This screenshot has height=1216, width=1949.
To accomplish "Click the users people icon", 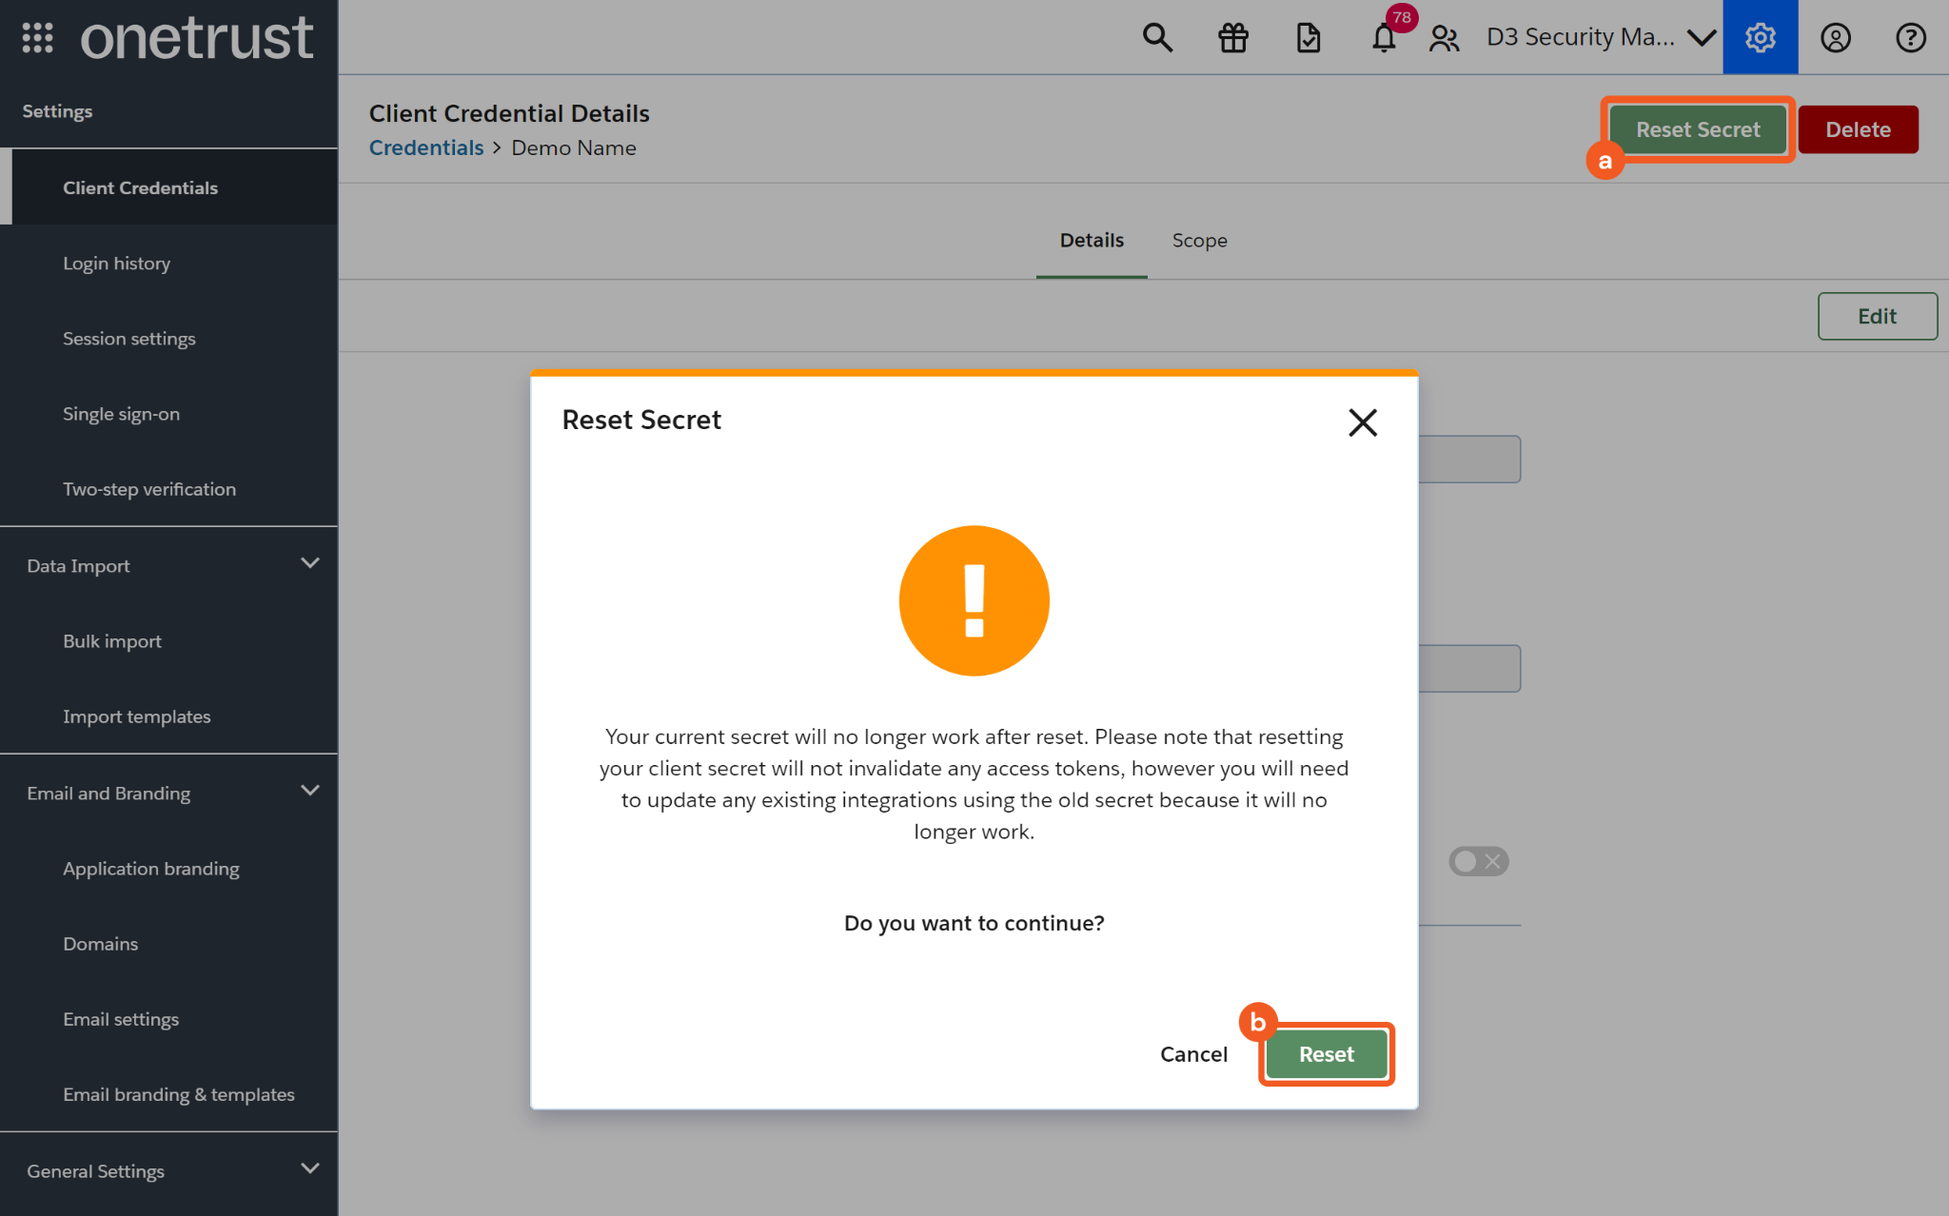I will click(1444, 38).
